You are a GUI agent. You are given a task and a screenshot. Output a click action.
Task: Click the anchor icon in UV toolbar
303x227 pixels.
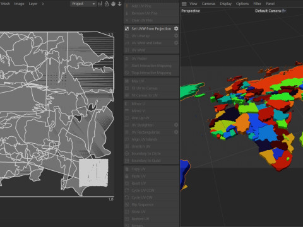[x=119, y=4]
